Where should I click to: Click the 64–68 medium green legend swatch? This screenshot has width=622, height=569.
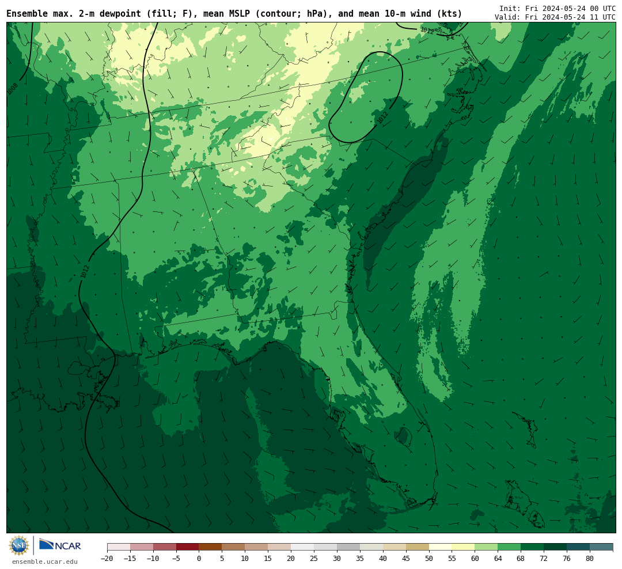pyautogui.click(x=509, y=547)
